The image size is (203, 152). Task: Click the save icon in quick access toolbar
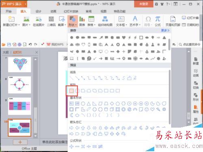9,44
